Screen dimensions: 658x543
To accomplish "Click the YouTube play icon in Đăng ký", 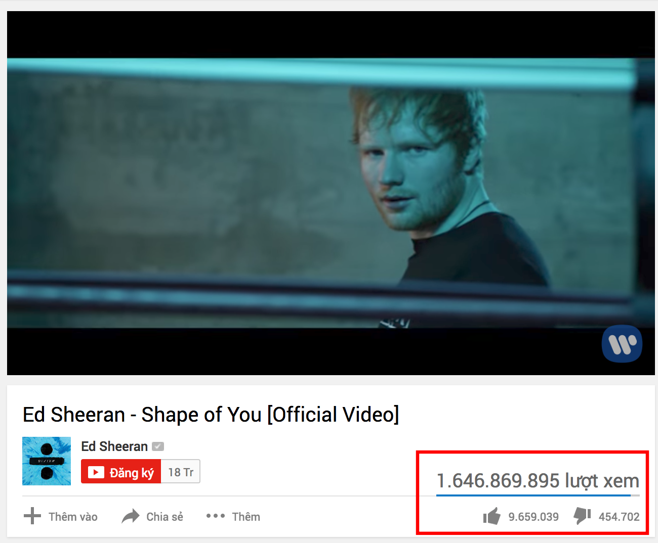I will point(96,472).
